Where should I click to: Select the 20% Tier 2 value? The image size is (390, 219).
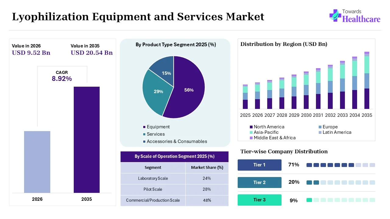point(294,182)
